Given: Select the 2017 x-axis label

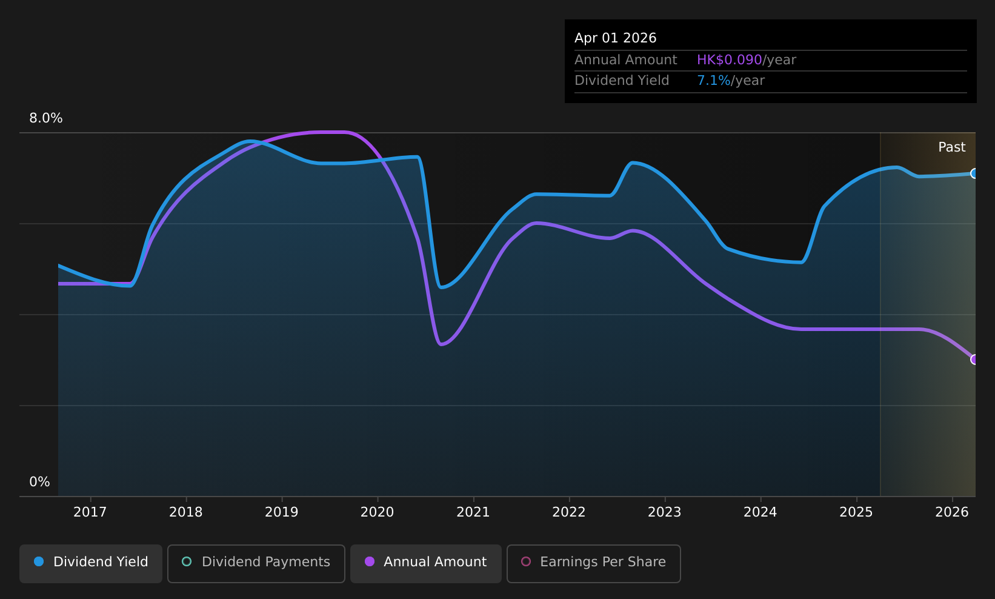Looking at the screenshot, I should pos(90,512).
